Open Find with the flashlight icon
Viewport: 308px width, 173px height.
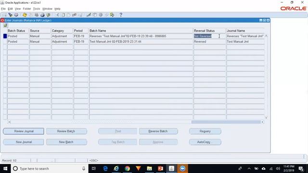point(10,15)
